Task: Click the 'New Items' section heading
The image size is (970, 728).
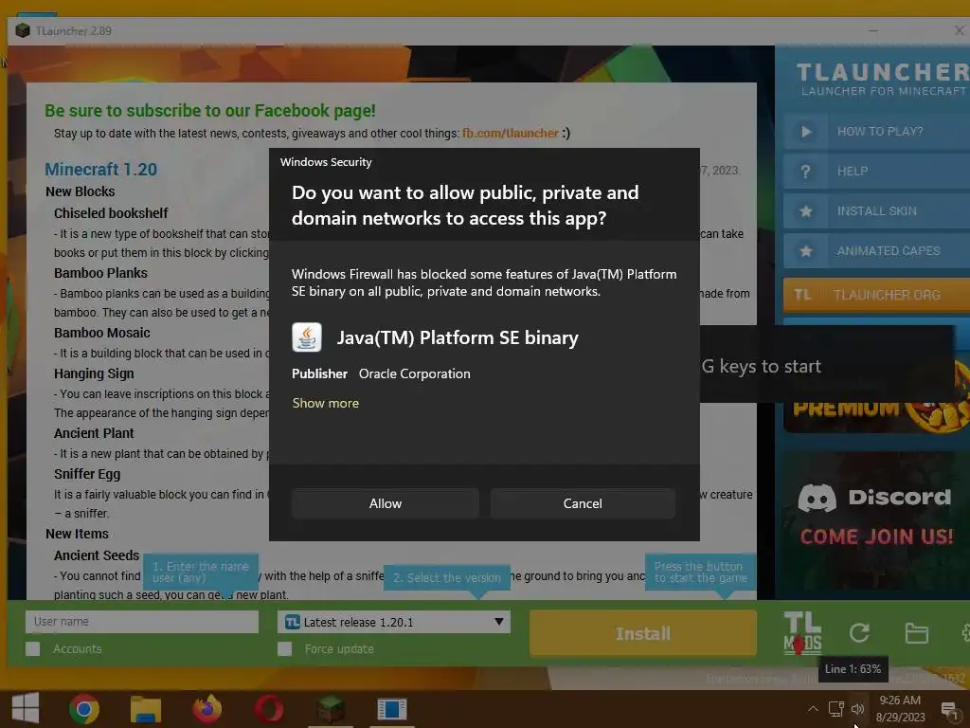Action: [77, 534]
